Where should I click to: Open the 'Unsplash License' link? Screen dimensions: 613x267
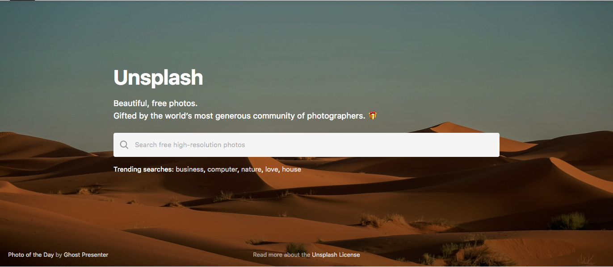336,255
